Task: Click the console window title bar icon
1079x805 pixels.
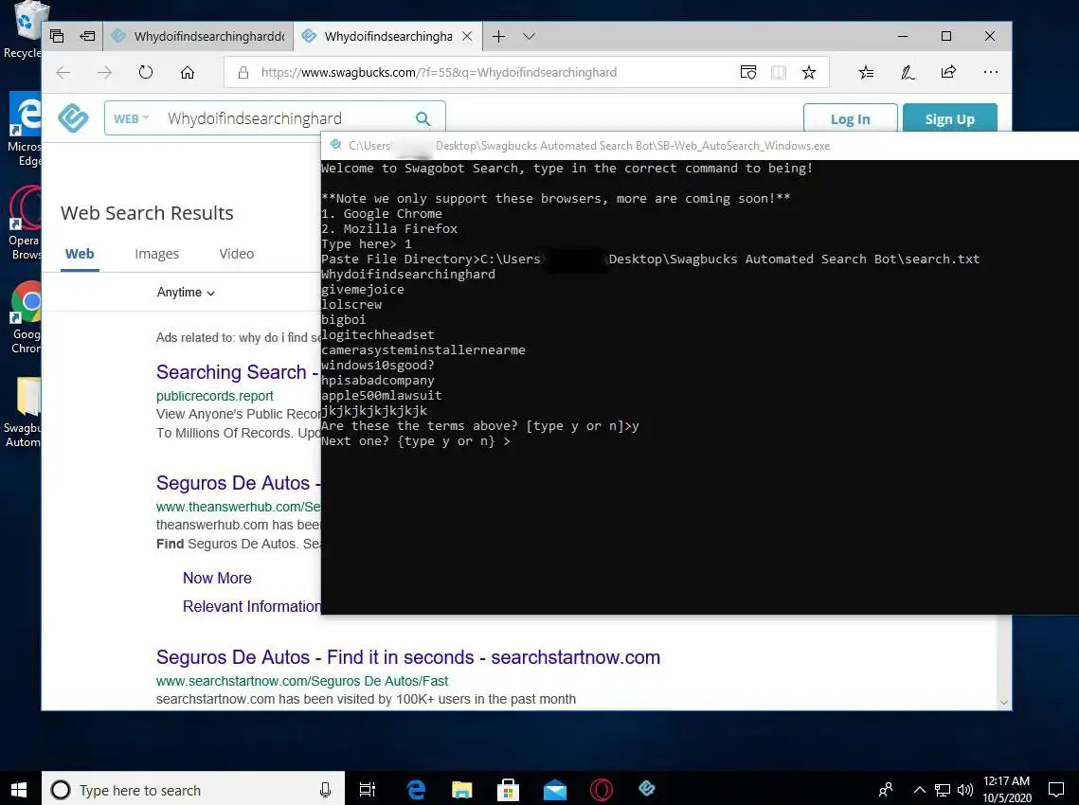Action: (335, 145)
